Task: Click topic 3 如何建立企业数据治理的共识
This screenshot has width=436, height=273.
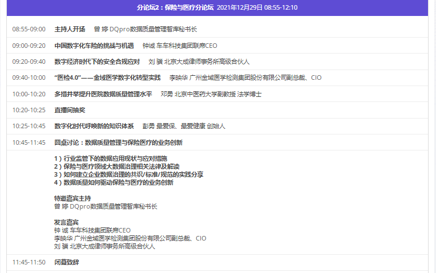Action: click(128, 174)
